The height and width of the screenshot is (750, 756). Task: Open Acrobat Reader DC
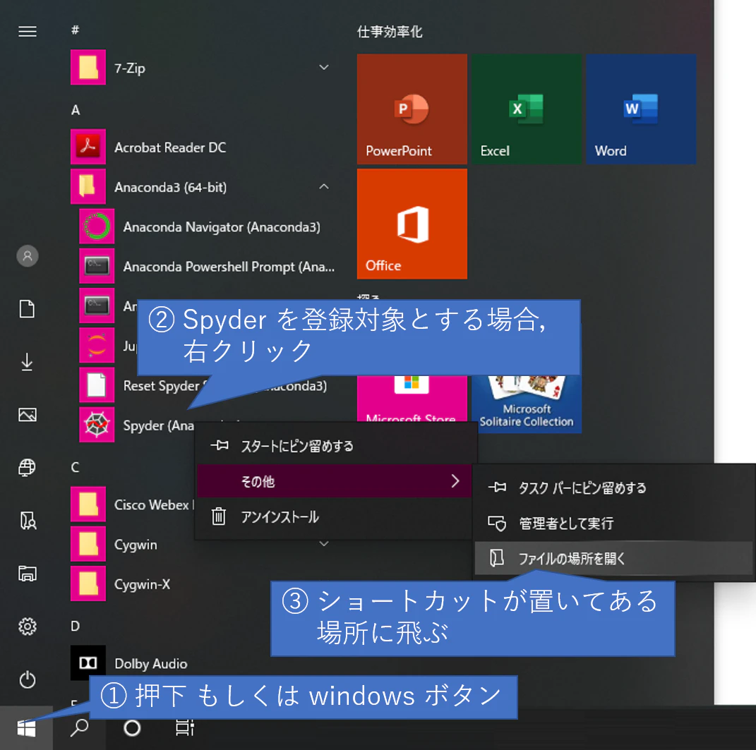click(x=169, y=147)
